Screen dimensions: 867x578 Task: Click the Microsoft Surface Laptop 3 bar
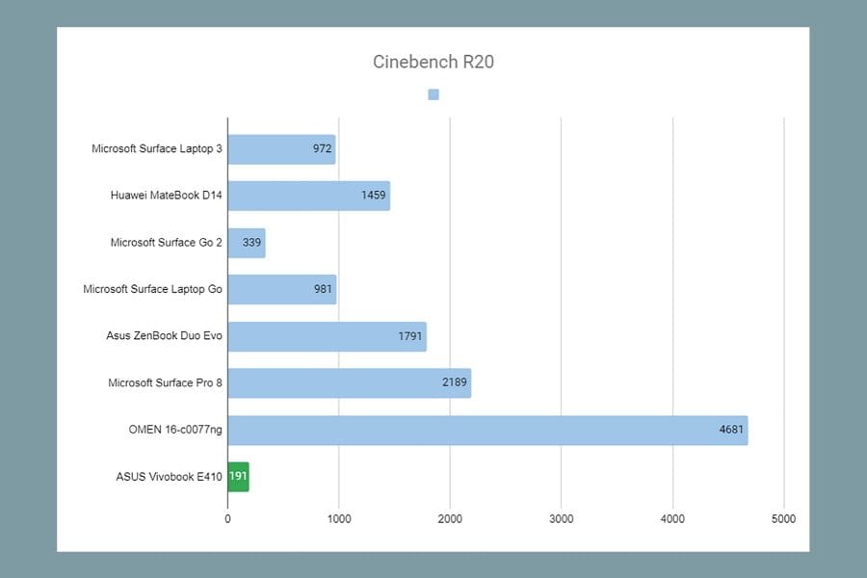pyautogui.click(x=282, y=149)
